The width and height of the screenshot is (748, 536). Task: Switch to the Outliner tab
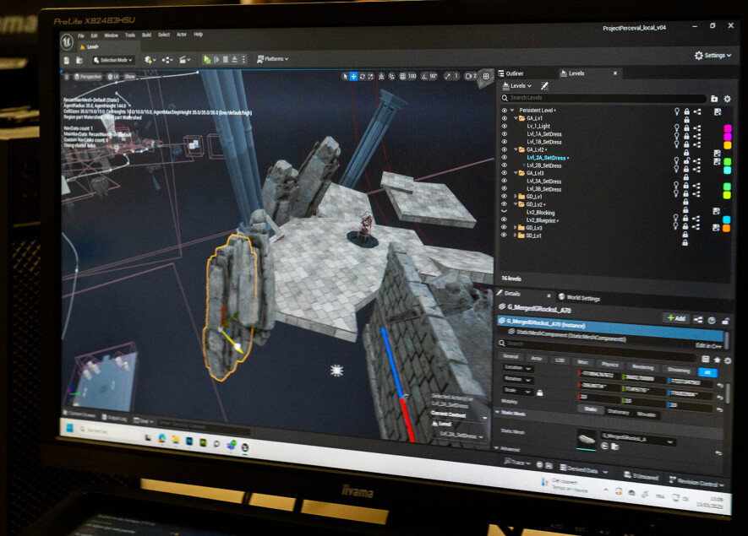[x=511, y=73]
